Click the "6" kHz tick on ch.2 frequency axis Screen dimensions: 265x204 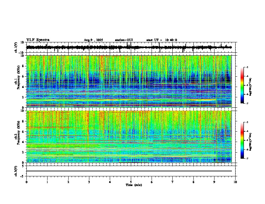tap(23, 132)
